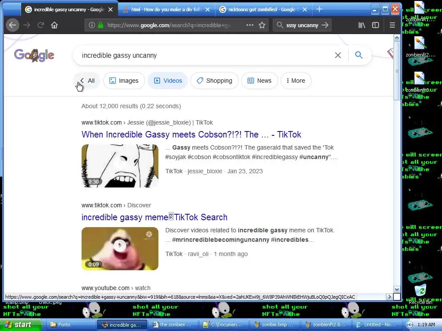Click the horizontal scrollbar right arrow

[x=389, y=297]
